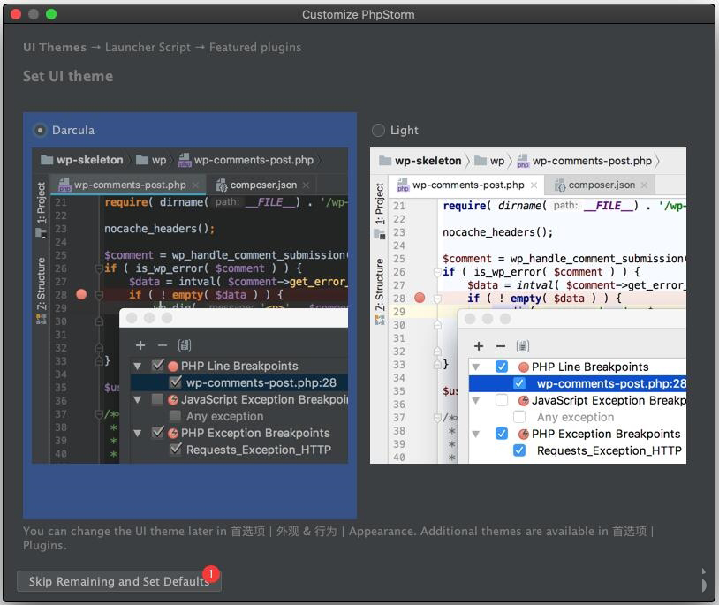Click PHP Line Breakpoints red icon in Darcula preview
Image resolution: width=719 pixels, height=605 pixels.
(173, 367)
